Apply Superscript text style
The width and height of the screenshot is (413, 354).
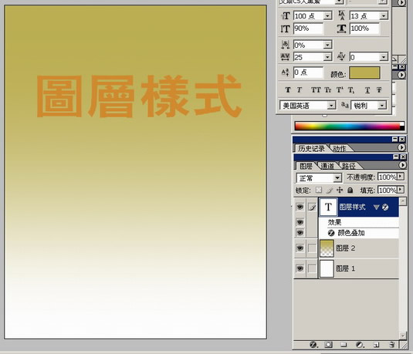[340, 90]
